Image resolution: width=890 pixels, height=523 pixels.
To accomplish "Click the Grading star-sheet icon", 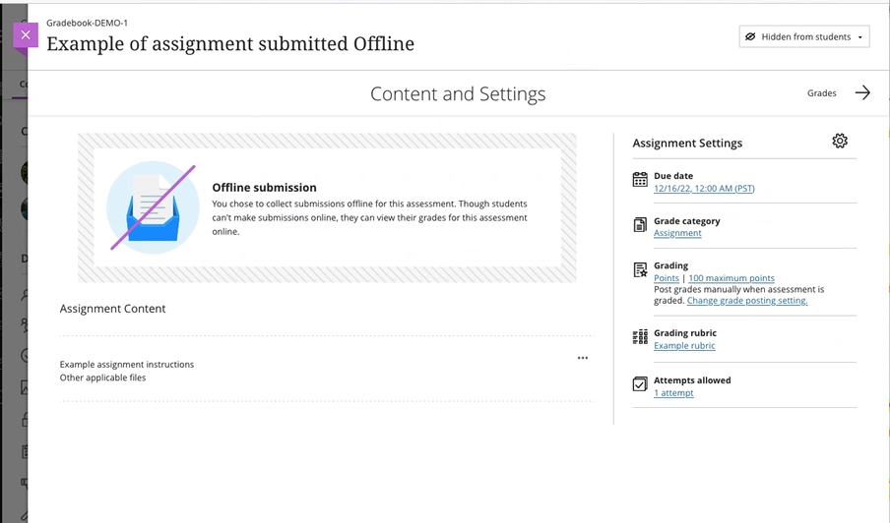I will click(640, 270).
